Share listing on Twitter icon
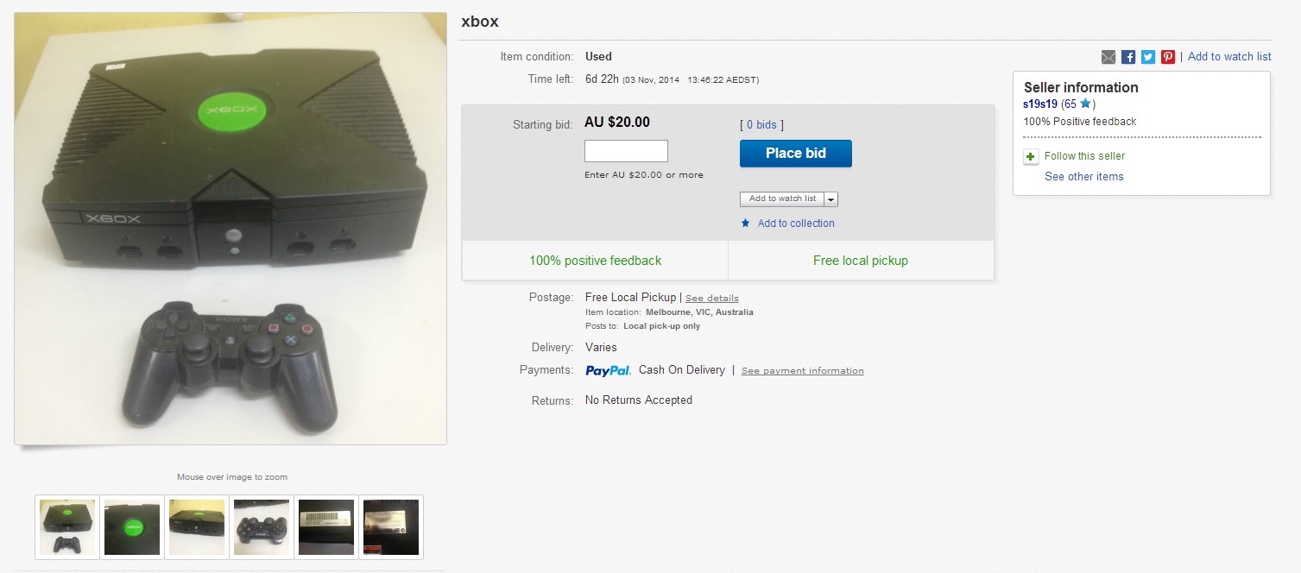This screenshot has width=1301, height=573. pos(1148,57)
